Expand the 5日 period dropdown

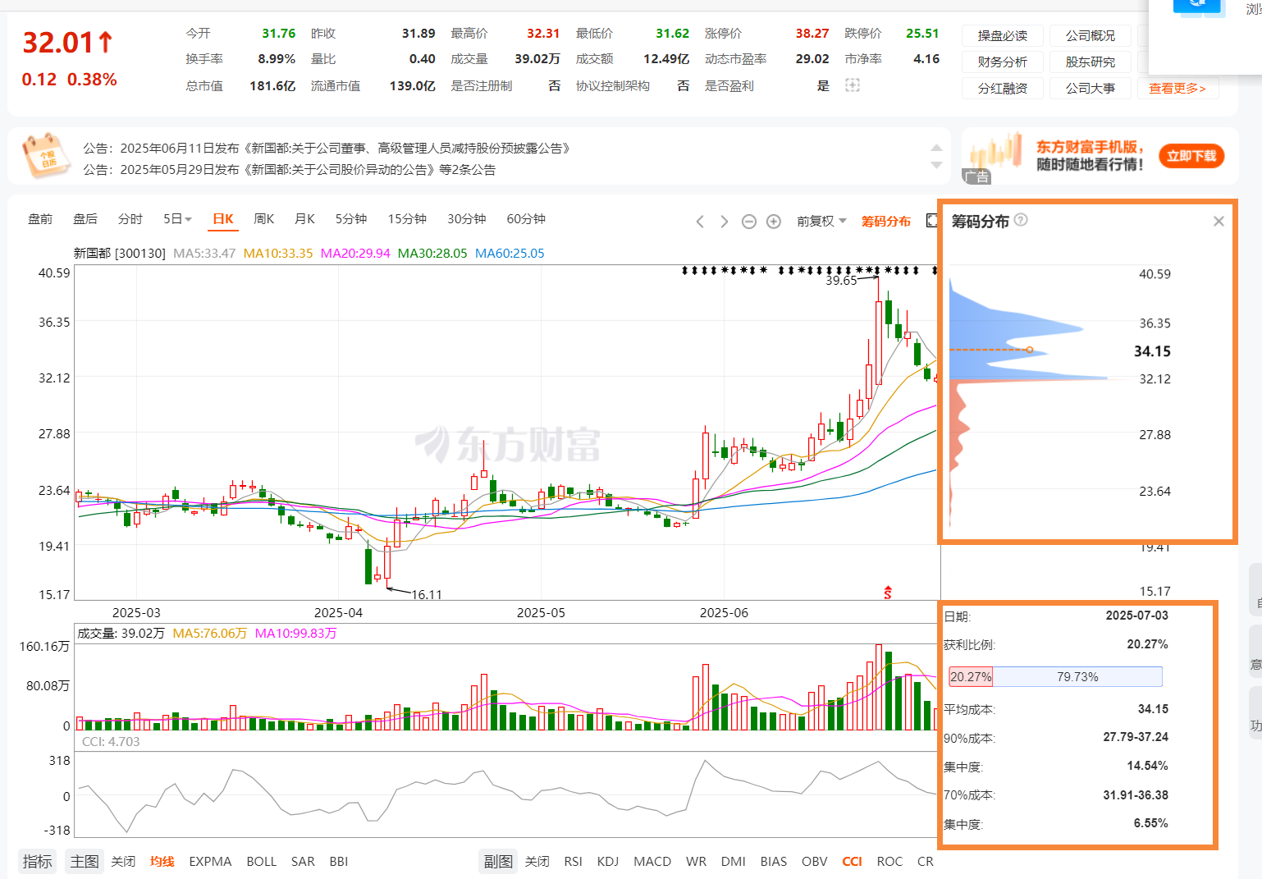click(x=177, y=219)
